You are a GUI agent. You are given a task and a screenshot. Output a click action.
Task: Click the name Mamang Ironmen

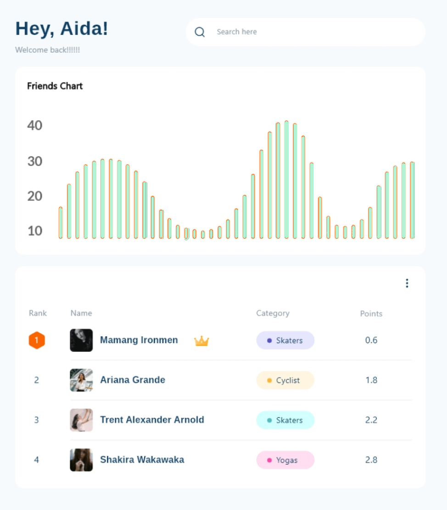pos(139,340)
